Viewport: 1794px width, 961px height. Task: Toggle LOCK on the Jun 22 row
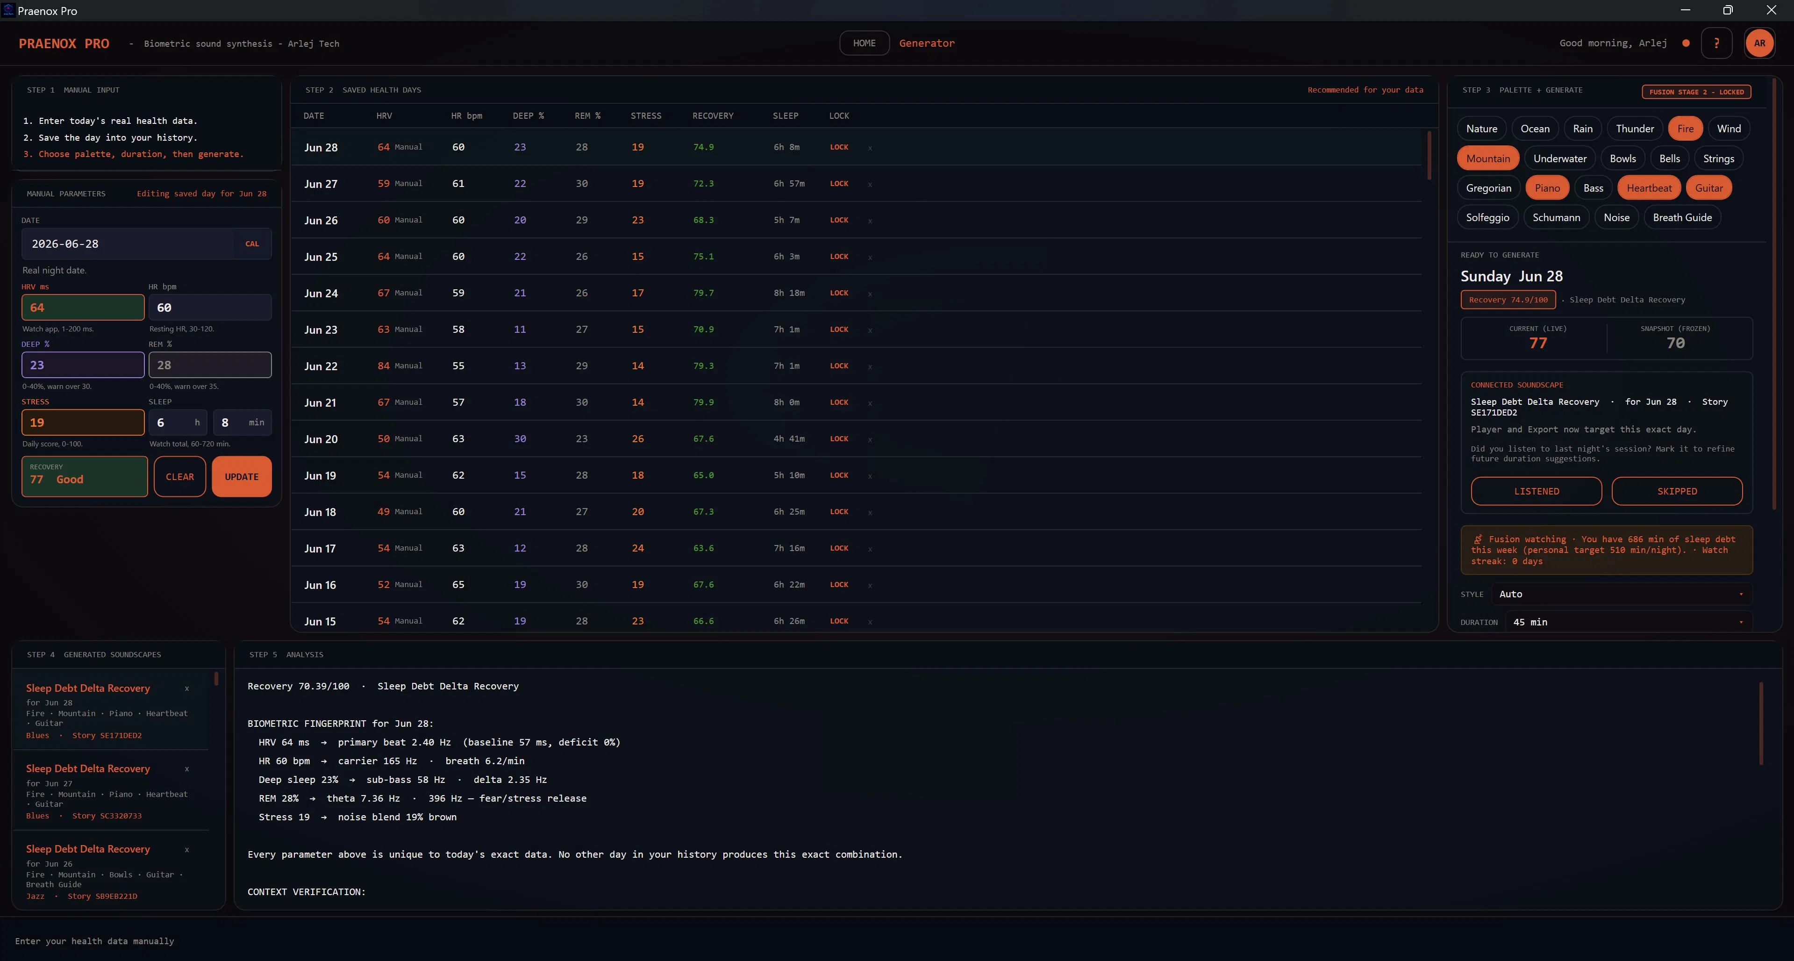[x=838, y=366]
